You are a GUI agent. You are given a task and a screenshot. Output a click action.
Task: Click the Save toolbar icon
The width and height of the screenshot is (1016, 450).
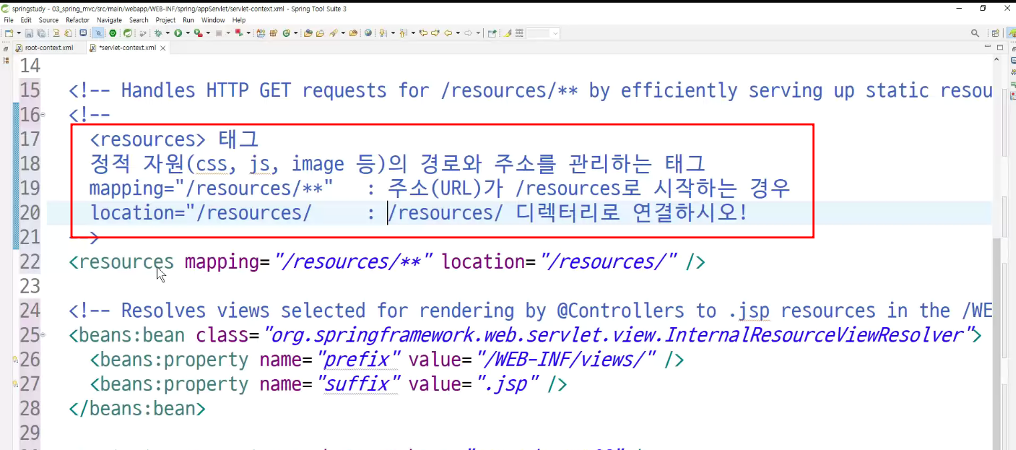(29, 33)
